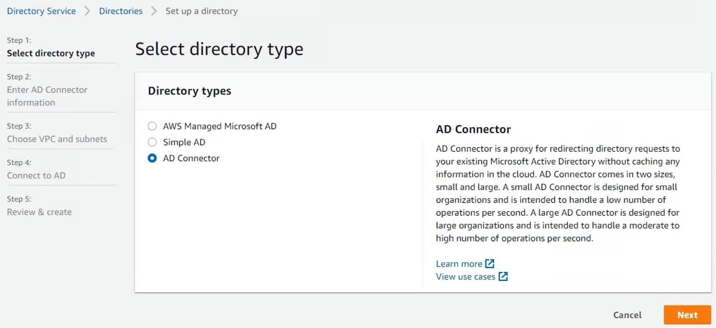Image resolution: width=716 pixels, height=328 pixels.
Task: Go to Directory Service breadcrumb link
Action: point(41,11)
